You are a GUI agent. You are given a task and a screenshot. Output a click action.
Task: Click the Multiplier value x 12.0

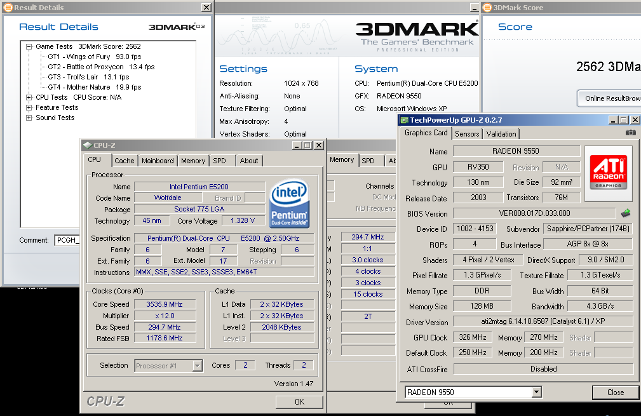[x=165, y=316]
